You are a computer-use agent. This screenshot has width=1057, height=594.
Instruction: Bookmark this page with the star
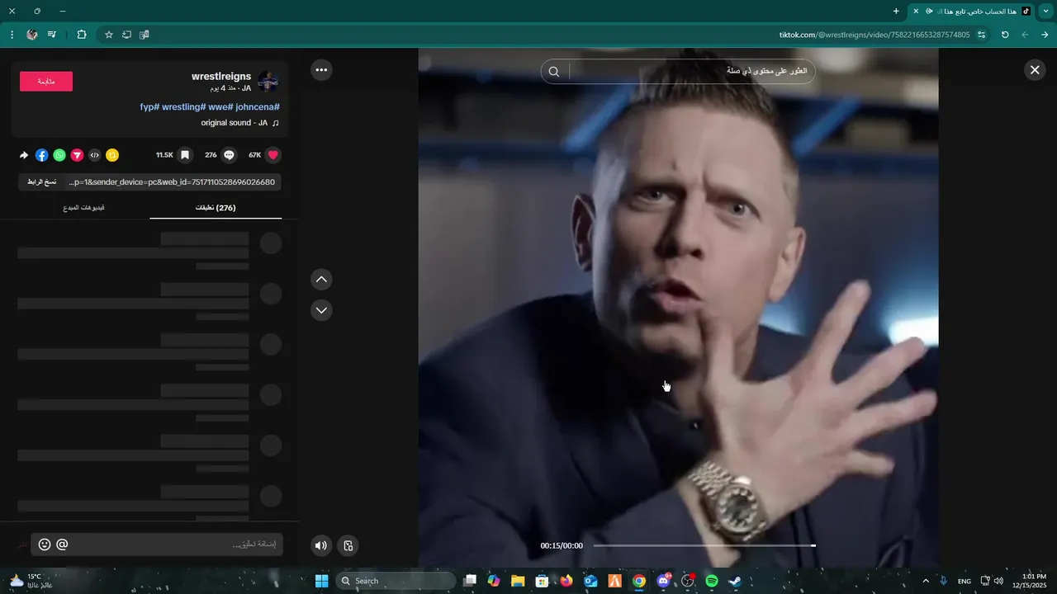(x=108, y=35)
